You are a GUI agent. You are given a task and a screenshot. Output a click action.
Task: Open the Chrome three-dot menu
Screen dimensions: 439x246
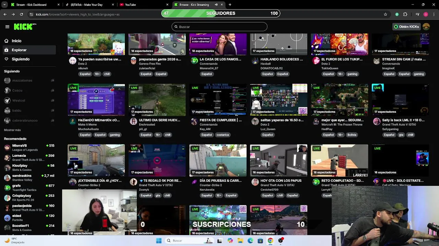tap(434, 14)
